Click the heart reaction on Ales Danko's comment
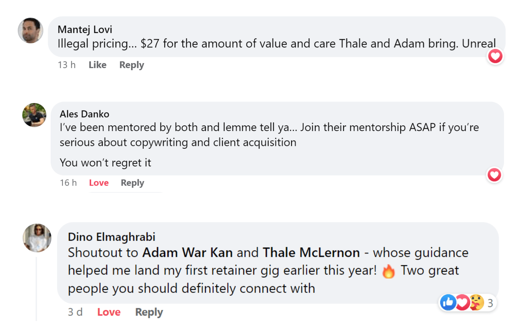This screenshot has width=526, height=329. 494,175
